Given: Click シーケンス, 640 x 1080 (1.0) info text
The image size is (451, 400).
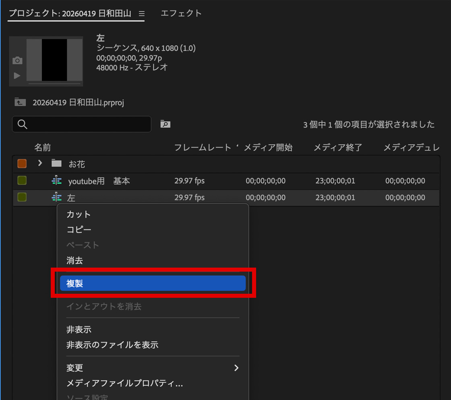Looking at the screenshot, I should click(146, 48).
